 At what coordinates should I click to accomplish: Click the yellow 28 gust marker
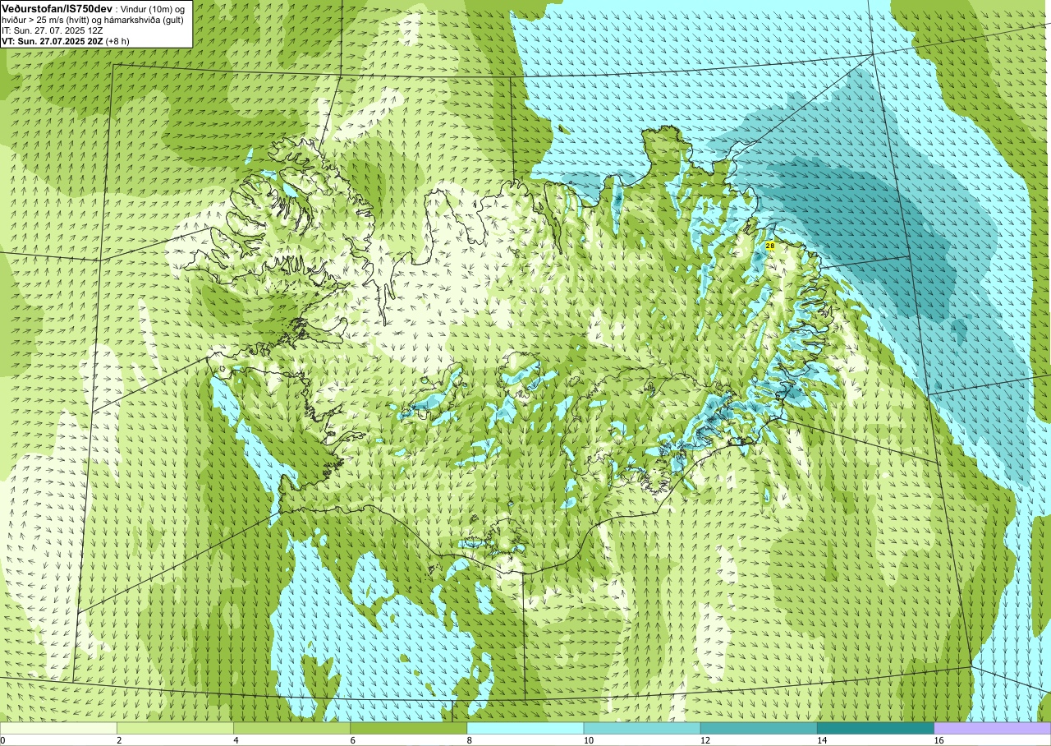pyautogui.click(x=769, y=245)
